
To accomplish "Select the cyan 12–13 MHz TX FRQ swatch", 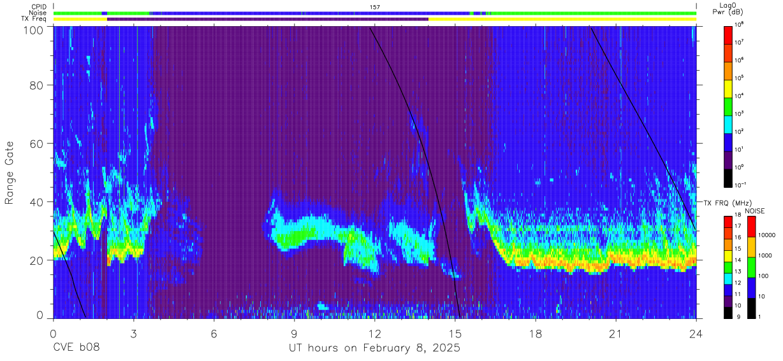I will click(728, 278).
